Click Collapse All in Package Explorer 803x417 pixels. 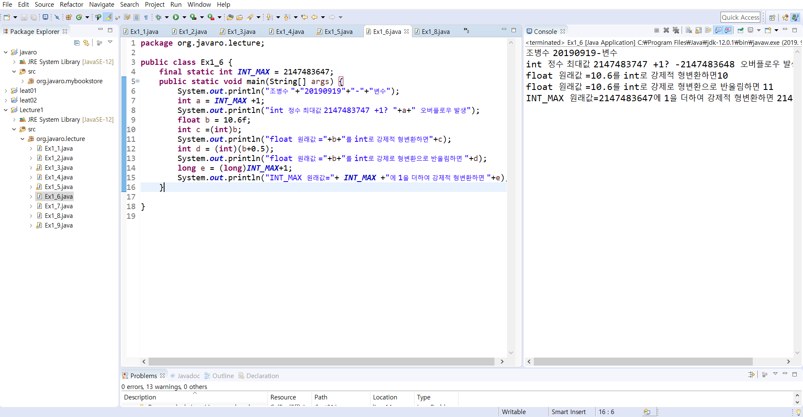click(x=77, y=43)
